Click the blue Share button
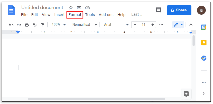Screen dimensions: 213x104 tap(179, 10)
